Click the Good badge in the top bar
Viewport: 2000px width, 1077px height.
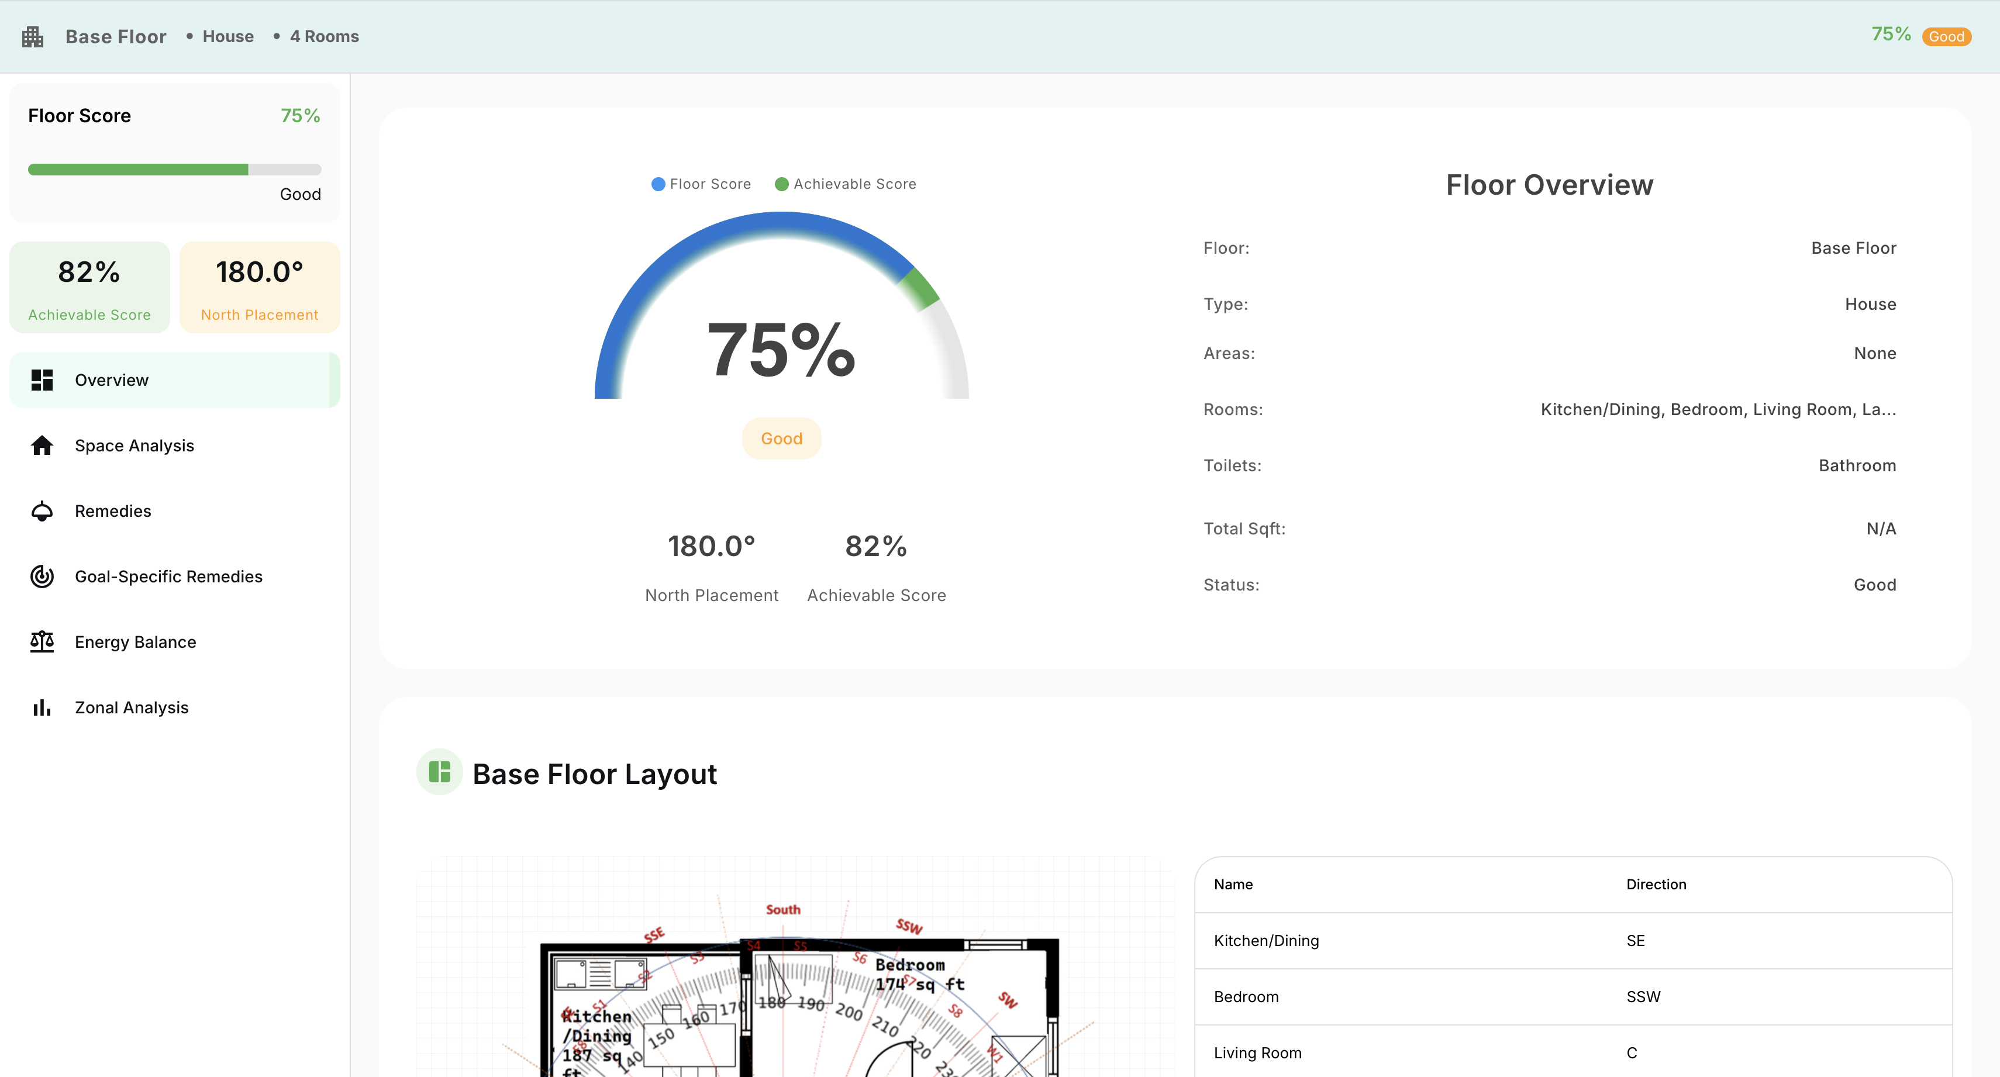tap(1946, 36)
